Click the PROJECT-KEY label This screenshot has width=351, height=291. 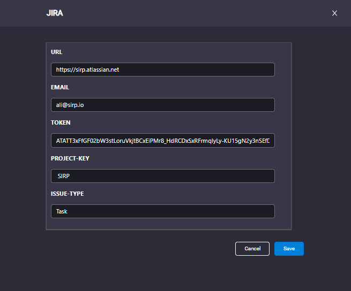coord(70,158)
